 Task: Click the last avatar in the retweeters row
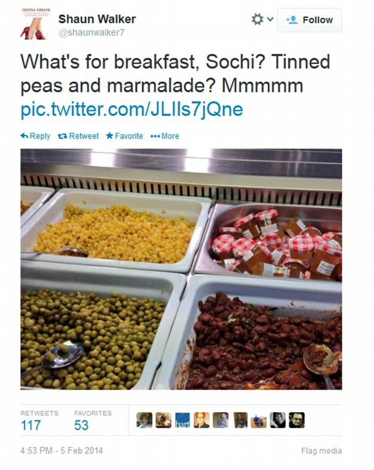coord(297,420)
